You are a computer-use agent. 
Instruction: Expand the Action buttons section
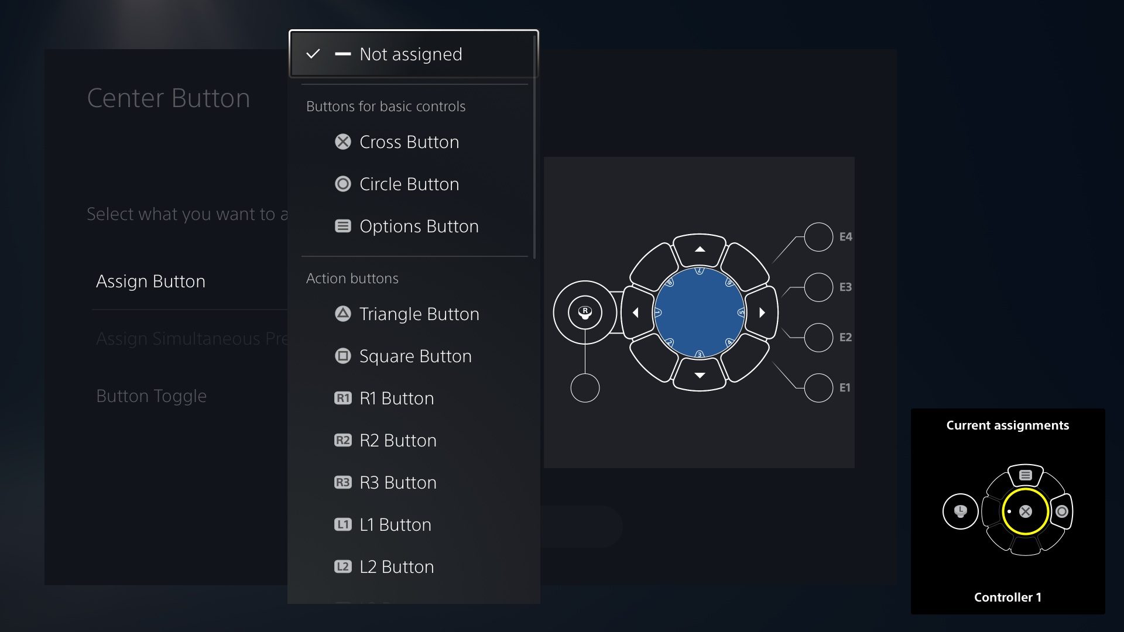tap(351, 278)
